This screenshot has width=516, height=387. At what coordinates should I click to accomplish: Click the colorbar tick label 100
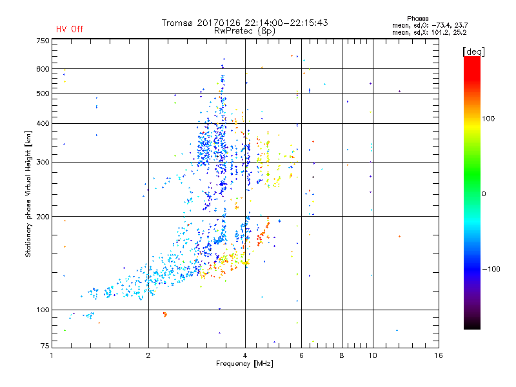[488, 119]
